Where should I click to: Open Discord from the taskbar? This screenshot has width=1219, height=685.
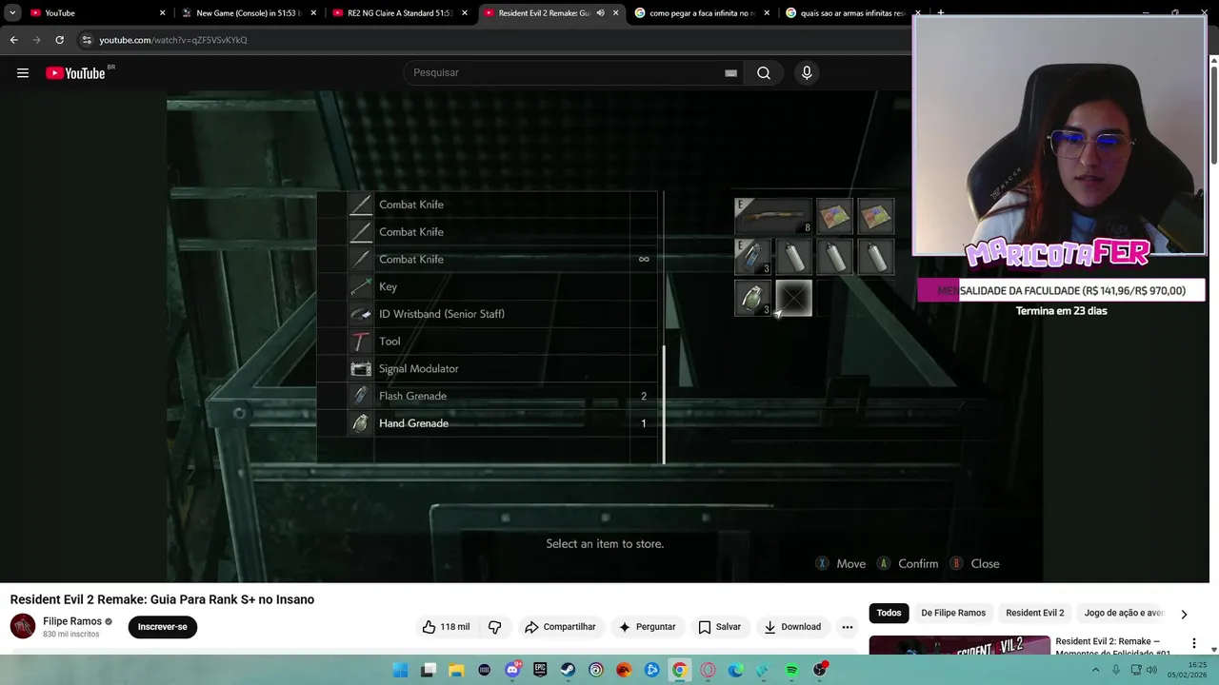click(x=512, y=670)
